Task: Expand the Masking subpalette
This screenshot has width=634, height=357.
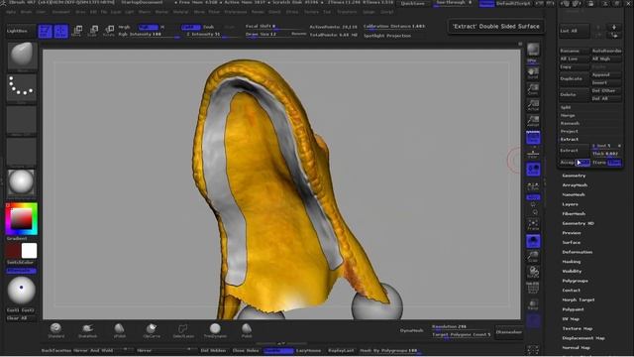Action: (572, 262)
